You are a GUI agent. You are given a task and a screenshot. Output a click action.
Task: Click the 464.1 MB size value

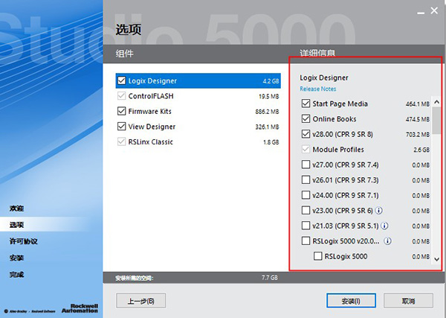click(x=418, y=104)
